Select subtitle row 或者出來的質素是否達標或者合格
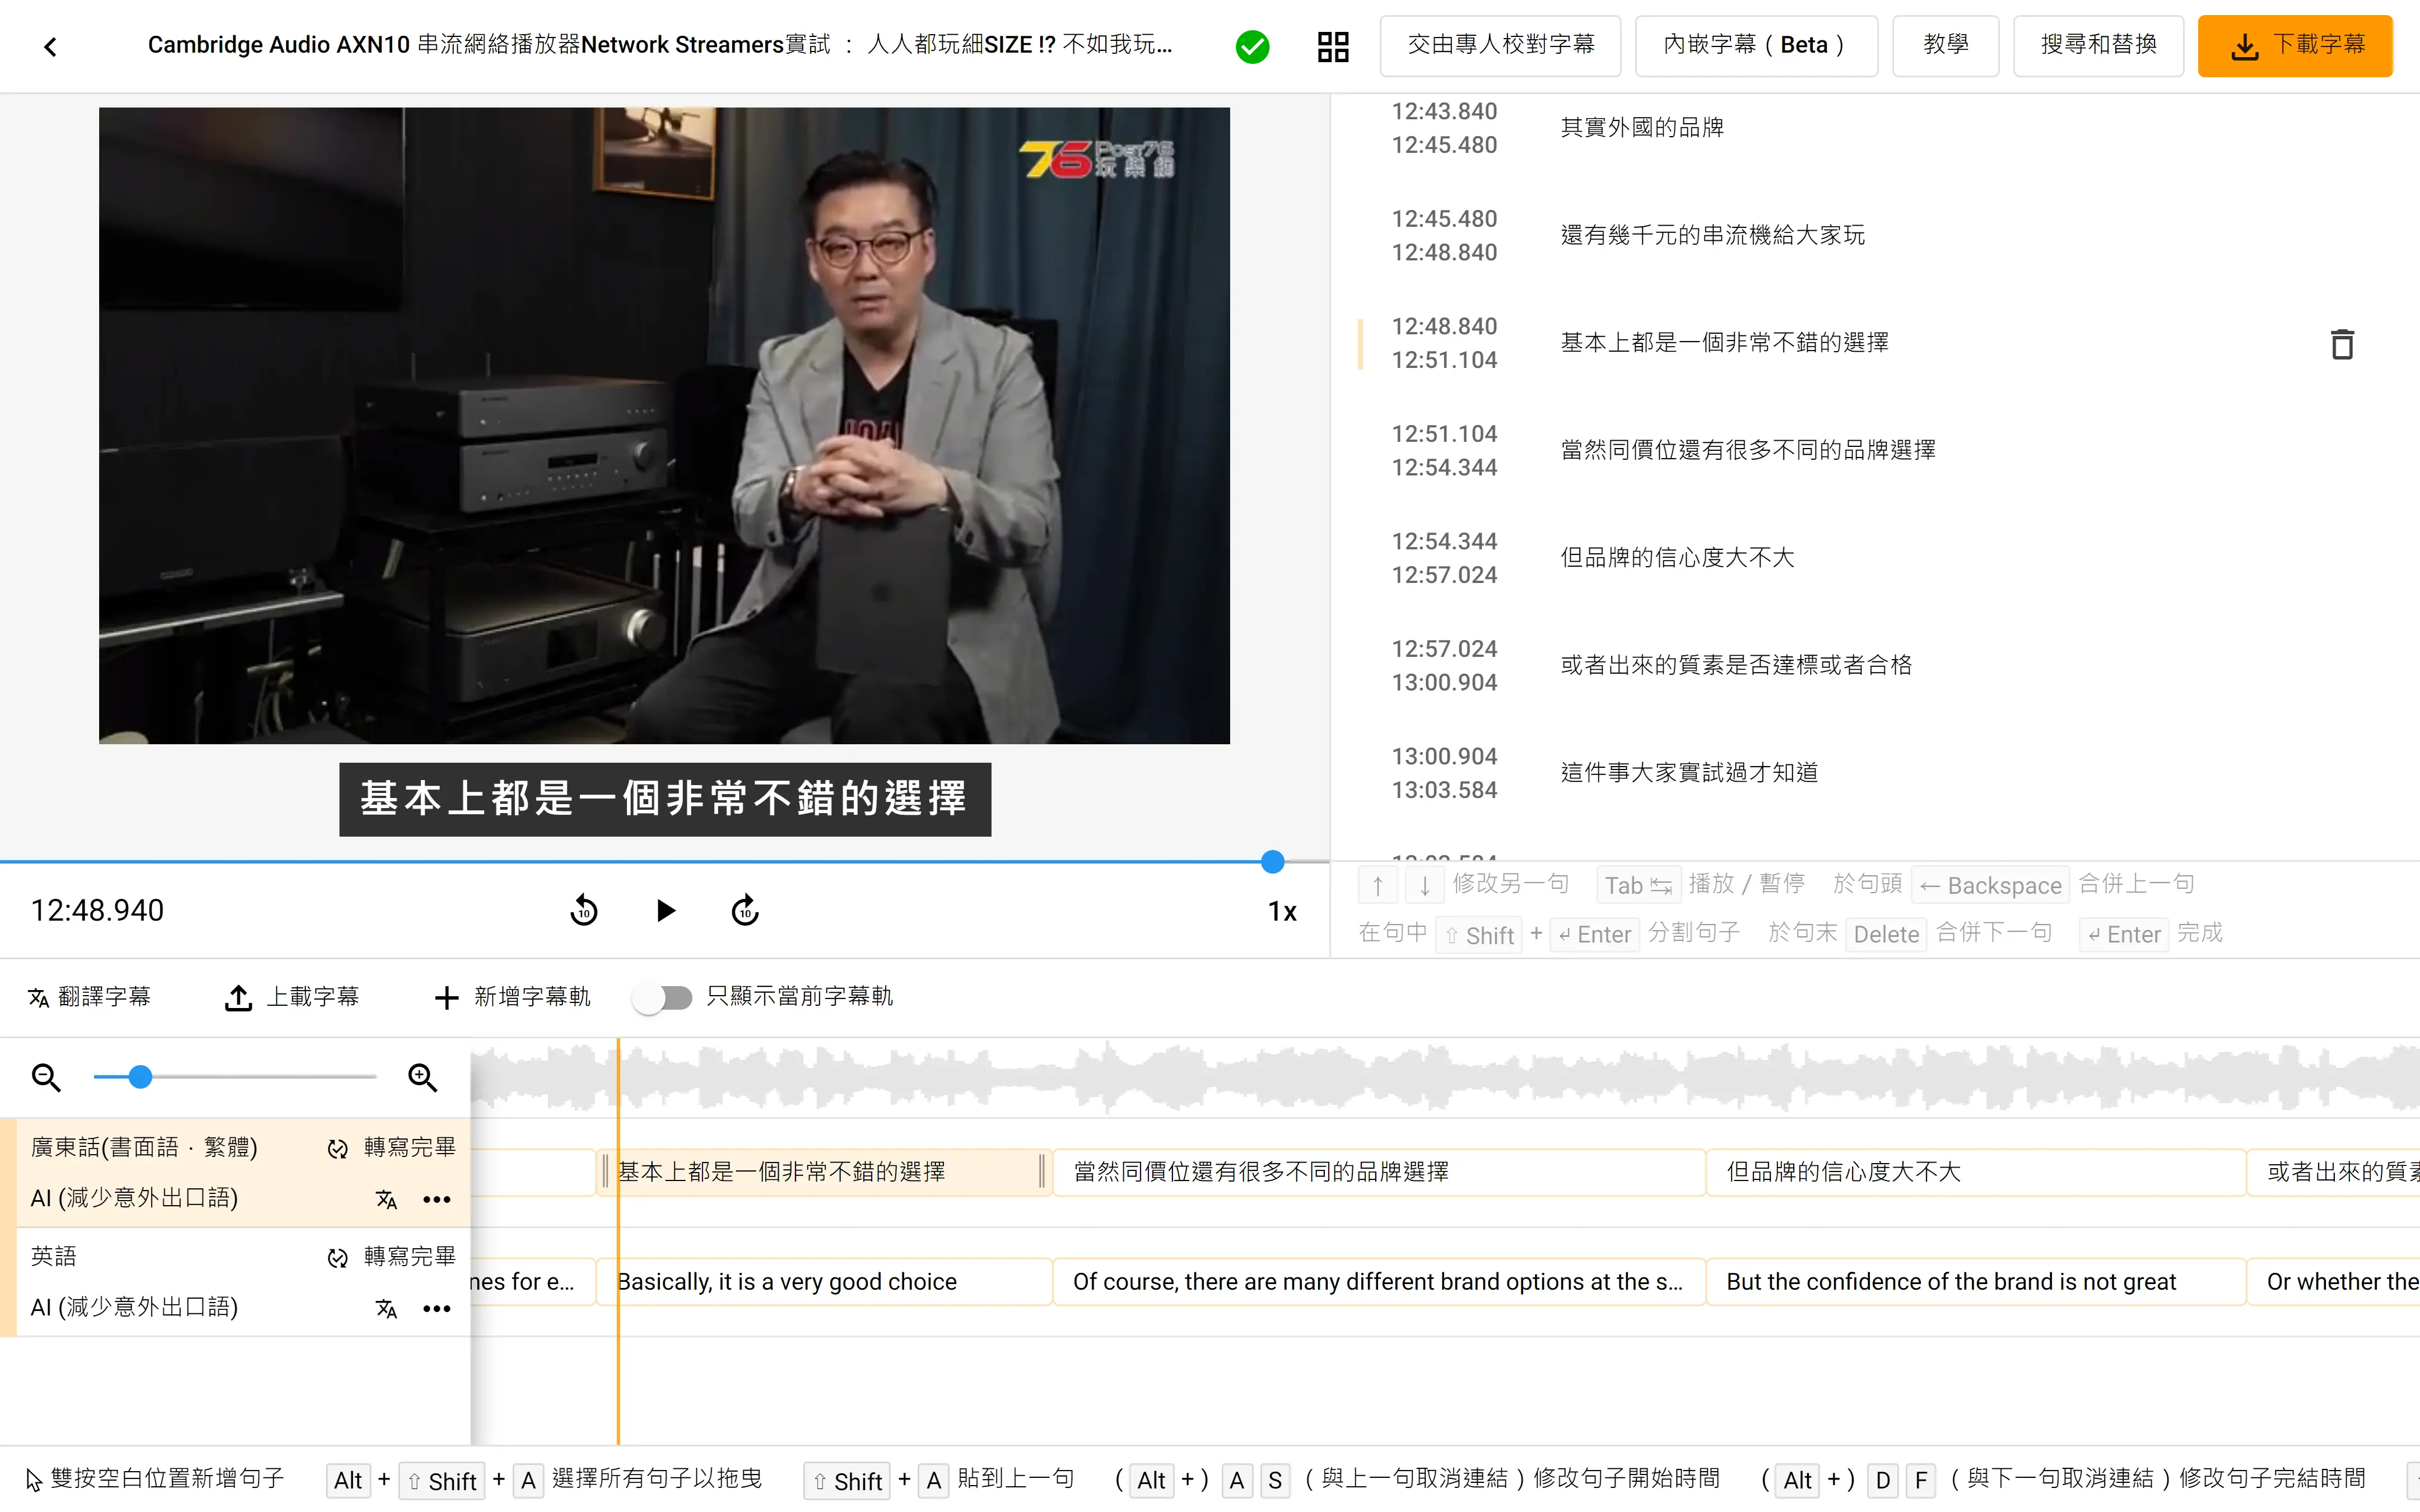Image resolution: width=2420 pixels, height=1512 pixels. pyautogui.click(x=1875, y=665)
